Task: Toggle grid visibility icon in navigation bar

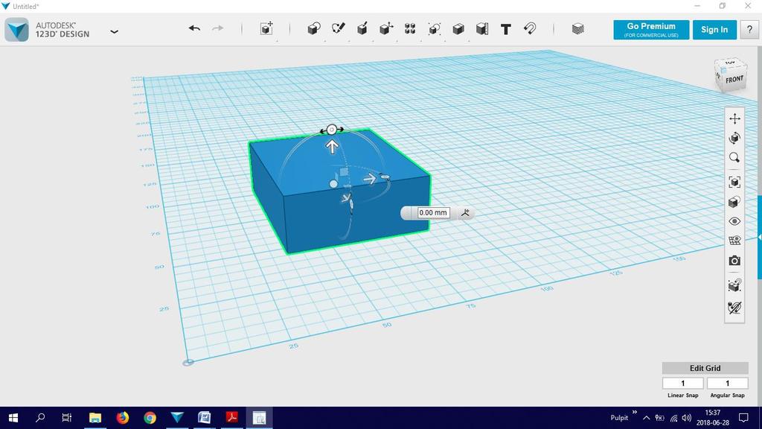Action: [x=734, y=241]
